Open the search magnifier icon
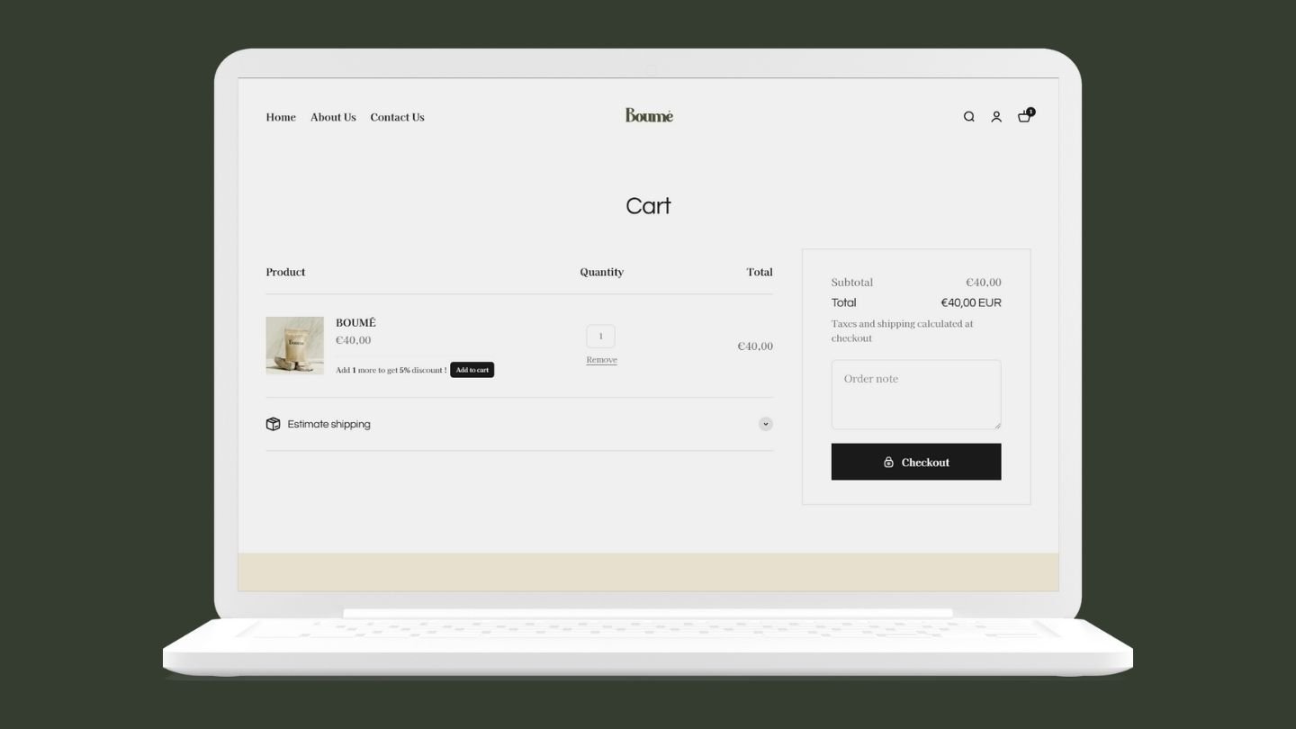This screenshot has width=1296, height=729. pos(968,117)
